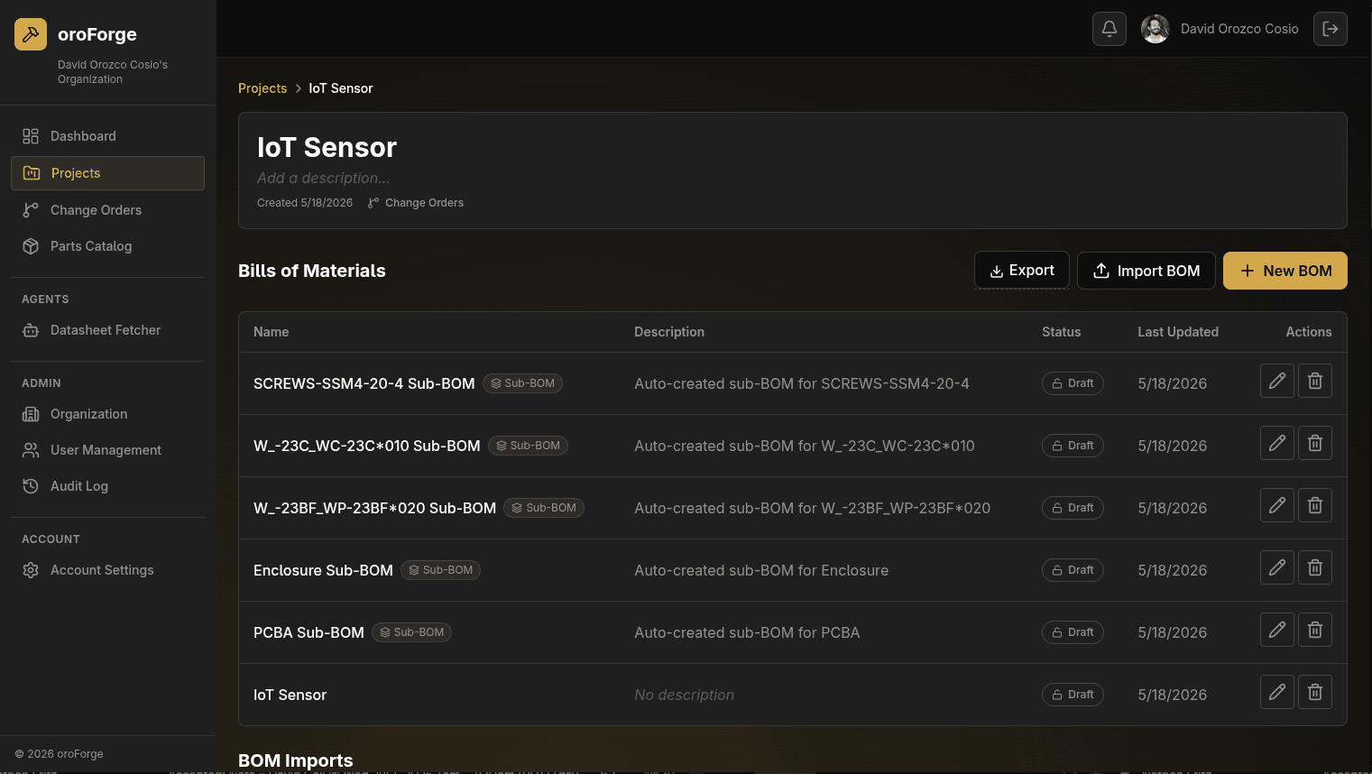Click the Draft status on the IoT Sensor row
The height and width of the screenshot is (774, 1372).
tap(1073, 695)
